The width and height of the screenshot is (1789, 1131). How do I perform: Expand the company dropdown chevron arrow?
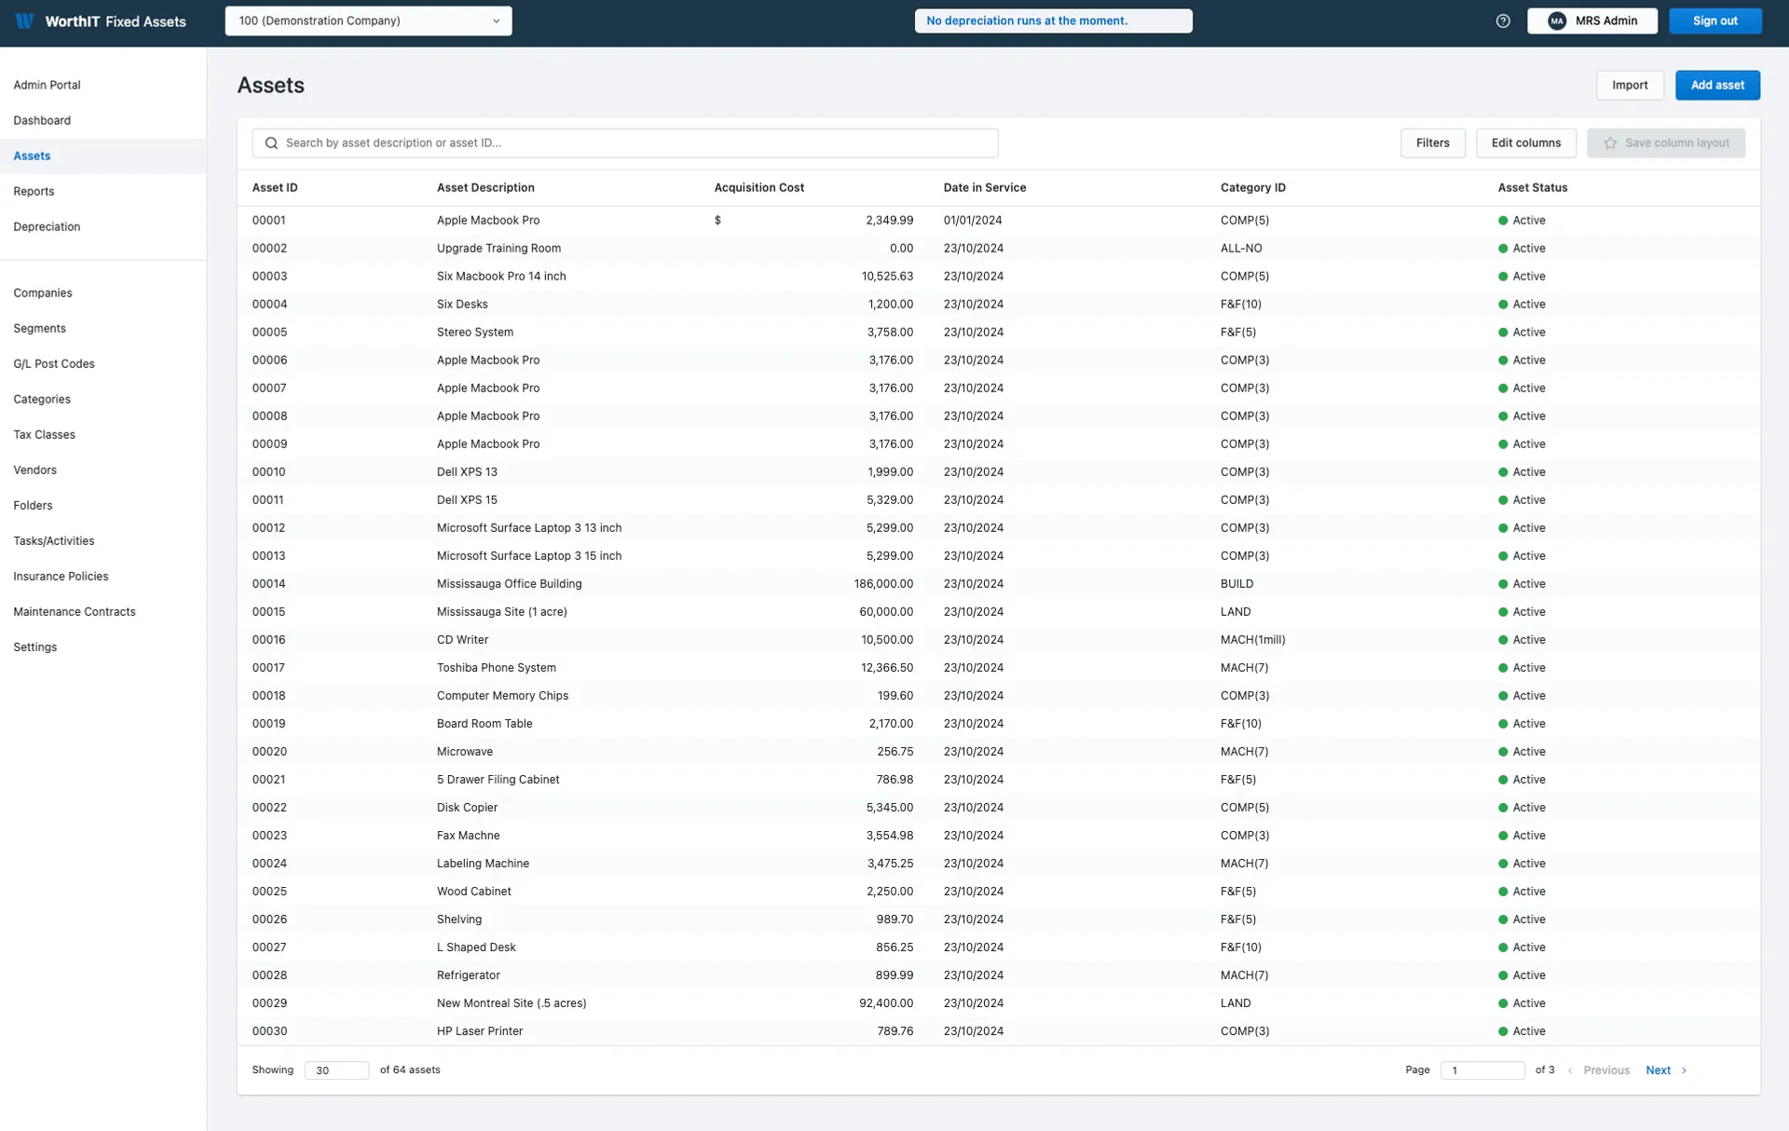497,20
